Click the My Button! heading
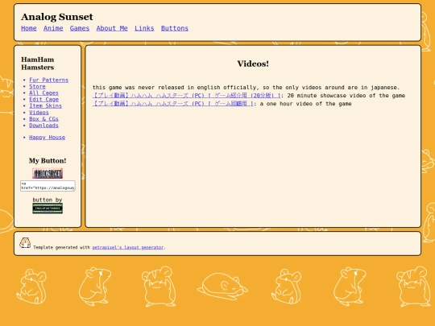The image size is (435, 326). coord(48,161)
